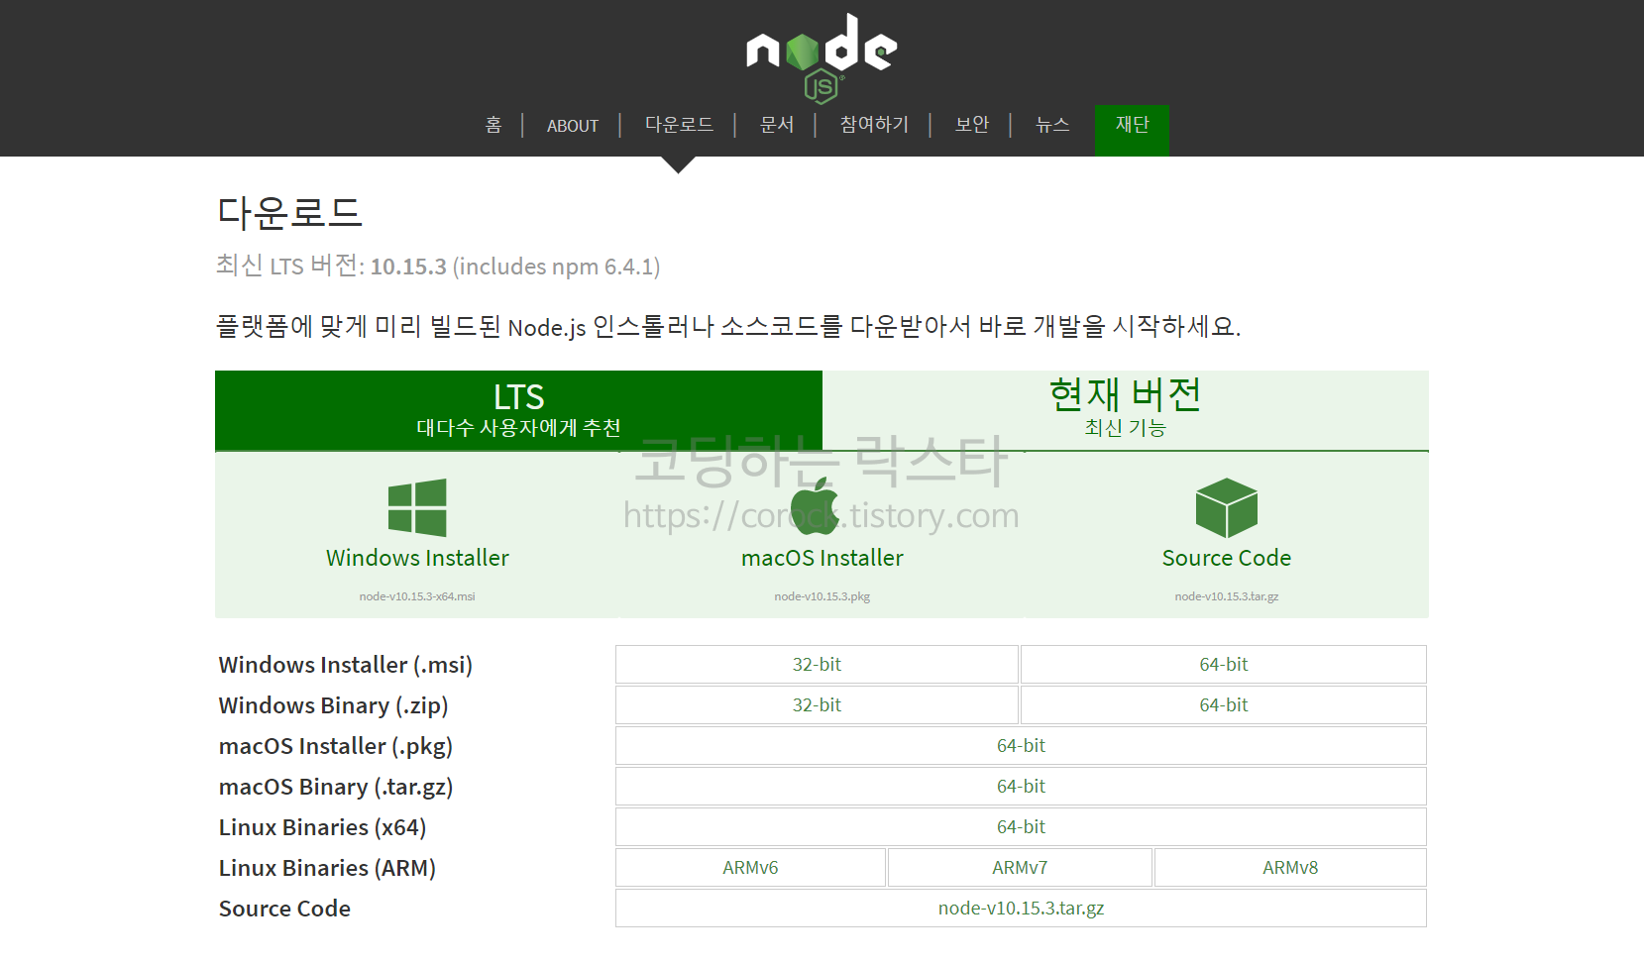Click the Windows logo icon
Image resolution: width=1644 pixels, height=965 pixels.
point(417,507)
